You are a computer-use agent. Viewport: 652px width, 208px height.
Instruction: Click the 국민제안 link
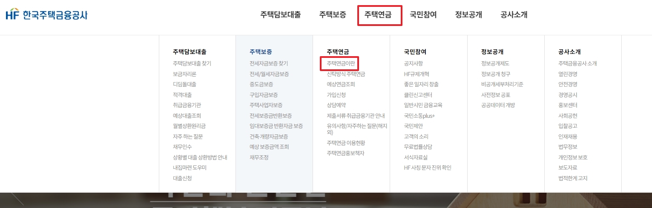click(413, 126)
